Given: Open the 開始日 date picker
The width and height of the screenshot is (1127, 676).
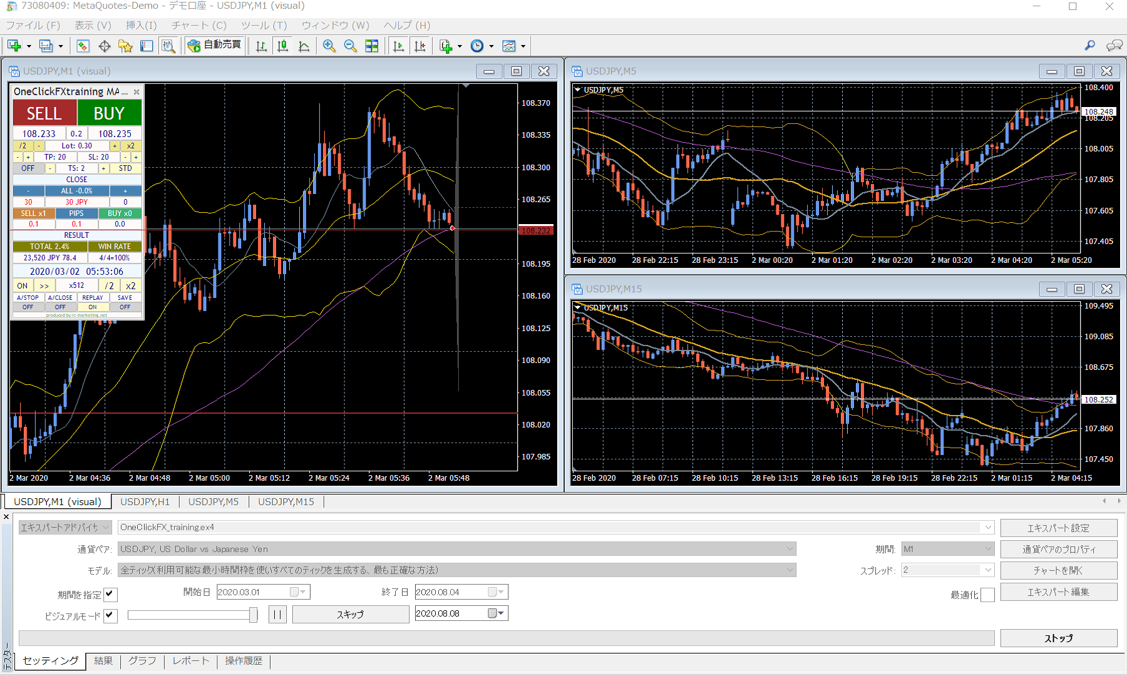Looking at the screenshot, I should tap(299, 592).
